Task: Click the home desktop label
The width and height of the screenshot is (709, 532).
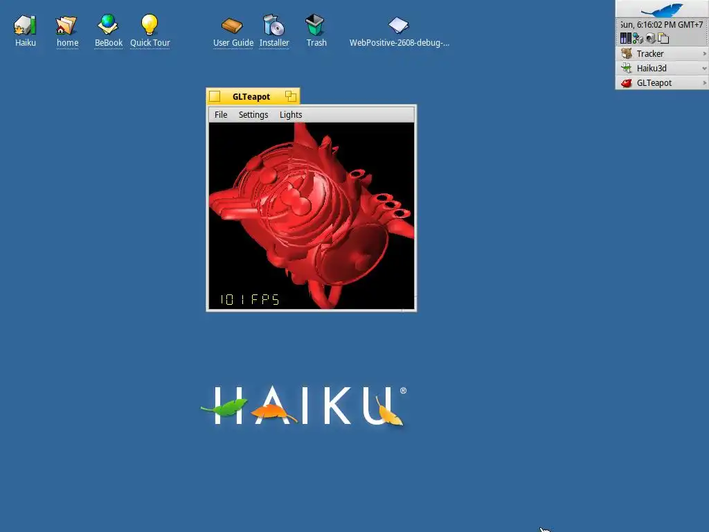Action: [x=67, y=42]
